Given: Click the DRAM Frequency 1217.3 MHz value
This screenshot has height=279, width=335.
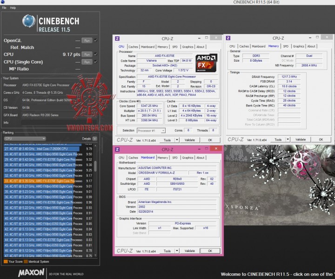Looking at the screenshot, I should (289, 77).
